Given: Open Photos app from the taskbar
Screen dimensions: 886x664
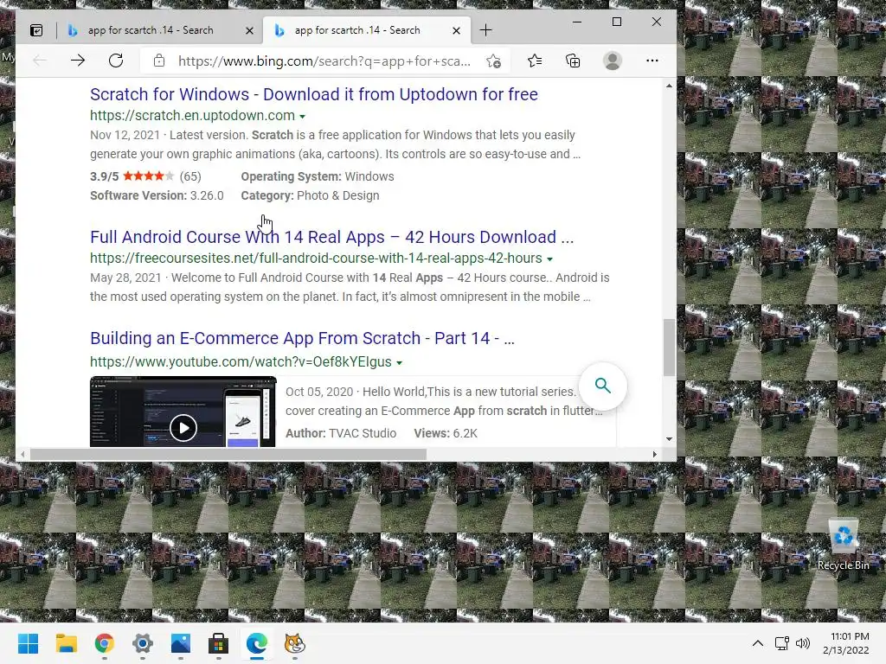Looking at the screenshot, I should (181, 643).
